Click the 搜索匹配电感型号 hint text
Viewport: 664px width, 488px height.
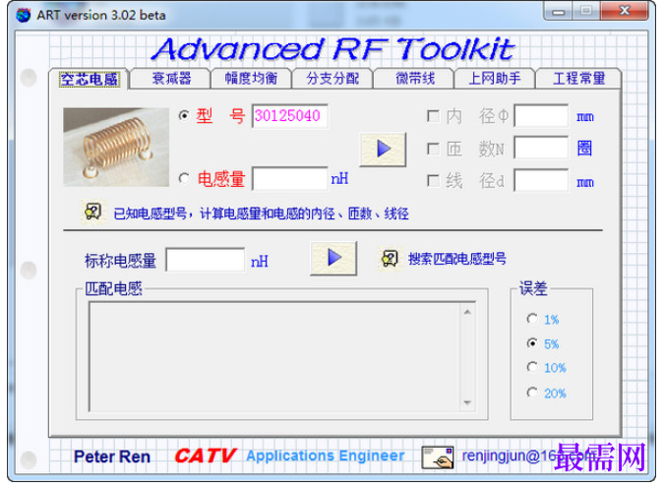456,259
